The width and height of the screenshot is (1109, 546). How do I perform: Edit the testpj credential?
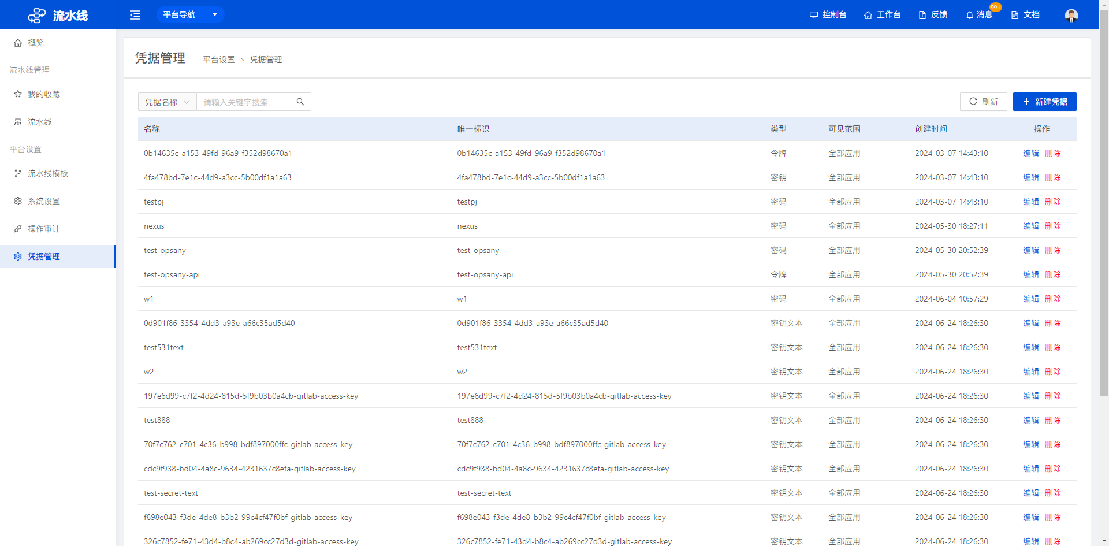point(1031,202)
